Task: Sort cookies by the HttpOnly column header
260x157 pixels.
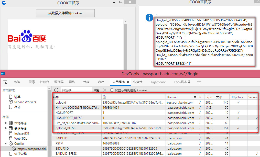Action: [238, 97]
